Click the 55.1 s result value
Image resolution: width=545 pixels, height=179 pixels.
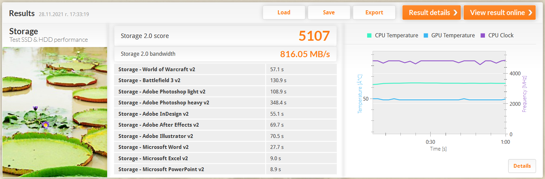point(277,114)
